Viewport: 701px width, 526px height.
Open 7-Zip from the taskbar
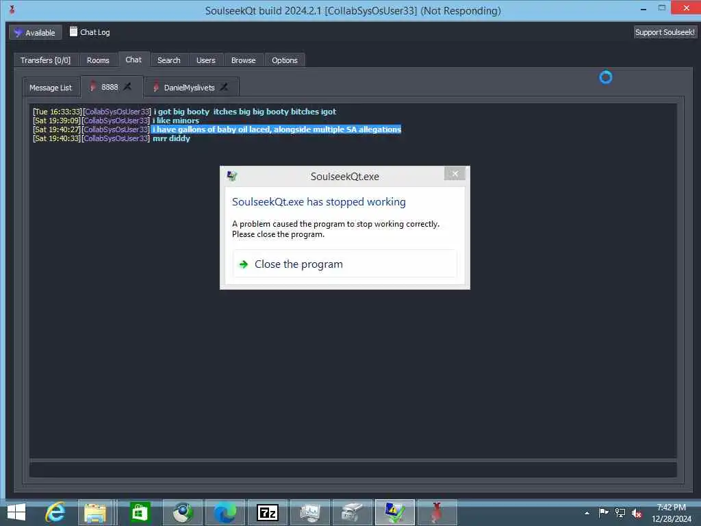(268, 512)
